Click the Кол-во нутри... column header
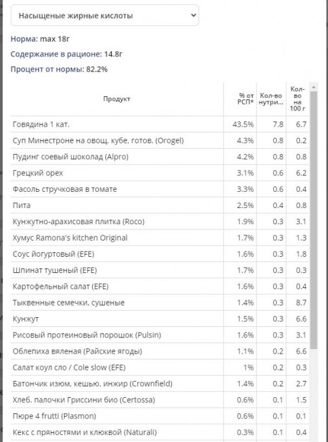 (x=271, y=99)
